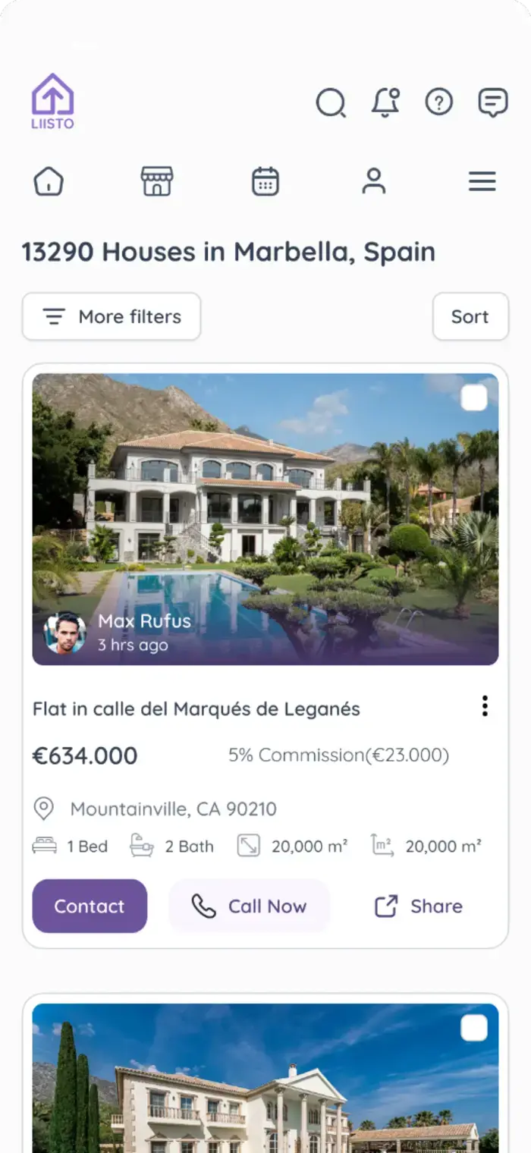This screenshot has height=1153, width=531.
Task: Open the user profile icon
Action: point(373,181)
